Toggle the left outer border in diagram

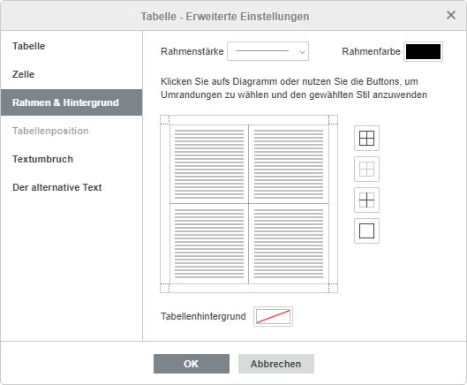[x=170, y=204]
